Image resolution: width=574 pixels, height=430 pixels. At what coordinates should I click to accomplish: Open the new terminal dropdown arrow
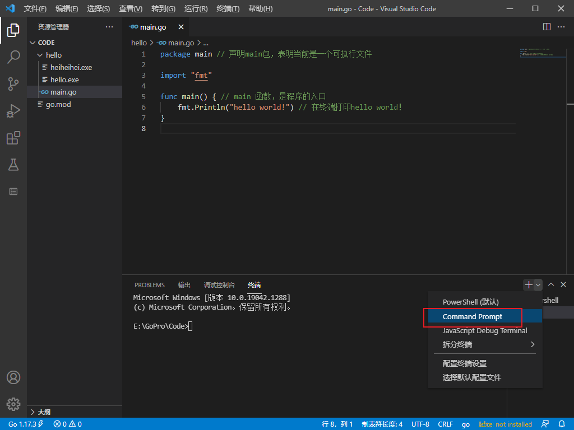pyautogui.click(x=538, y=285)
